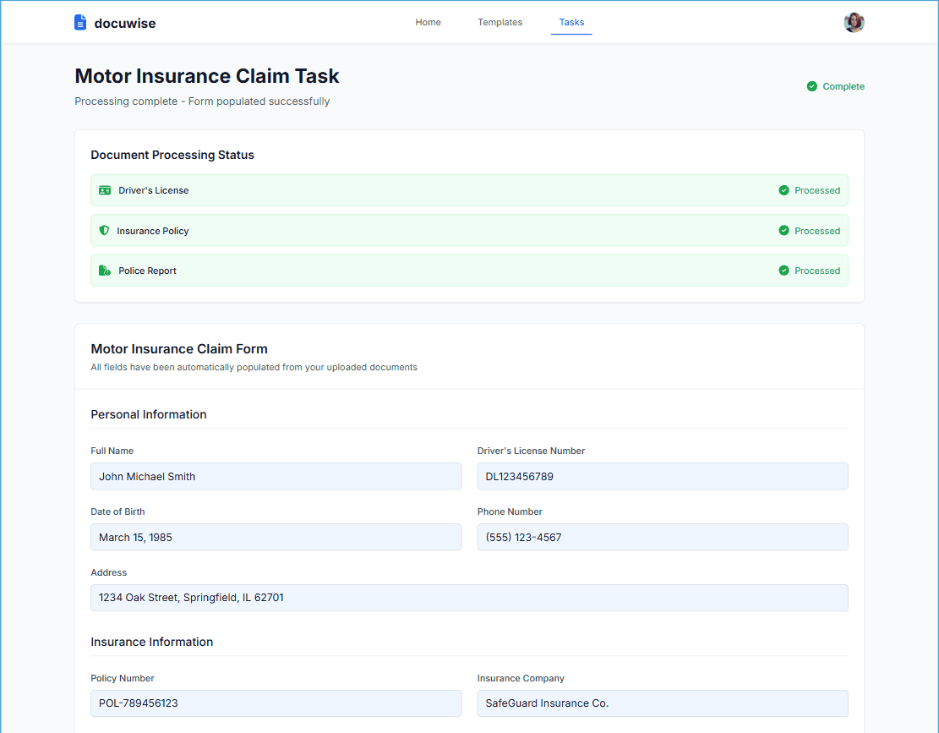Click the green Complete status check icon

(x=811, y=85)
